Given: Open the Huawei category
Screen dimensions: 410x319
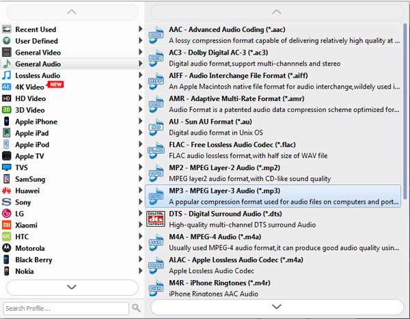Looking at the screenshot, I should point(72,191).
